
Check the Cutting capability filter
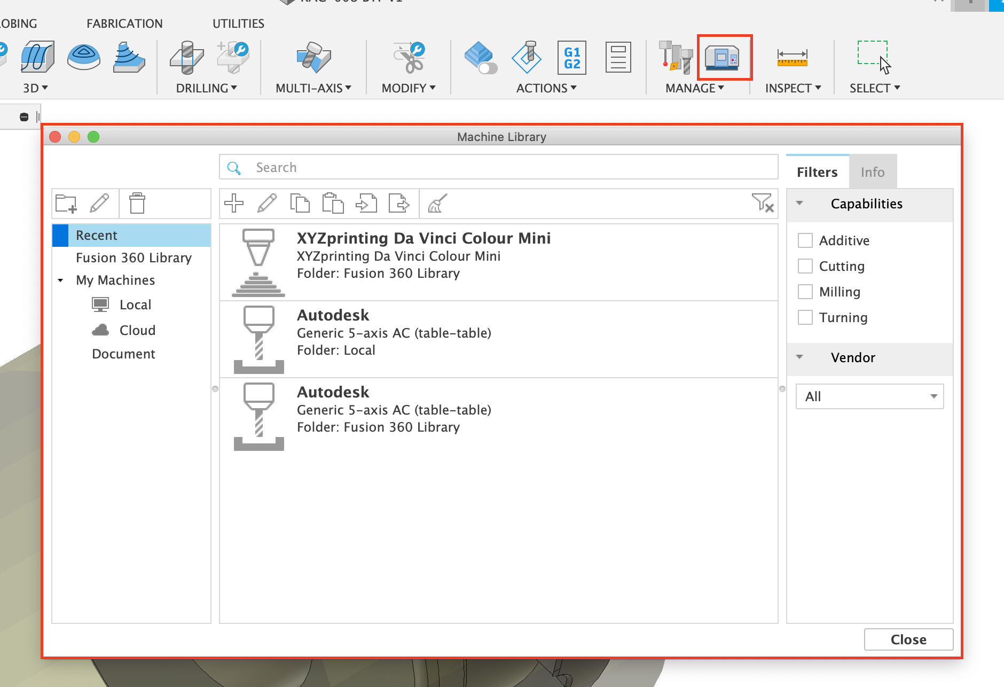(x=805, y=266)
